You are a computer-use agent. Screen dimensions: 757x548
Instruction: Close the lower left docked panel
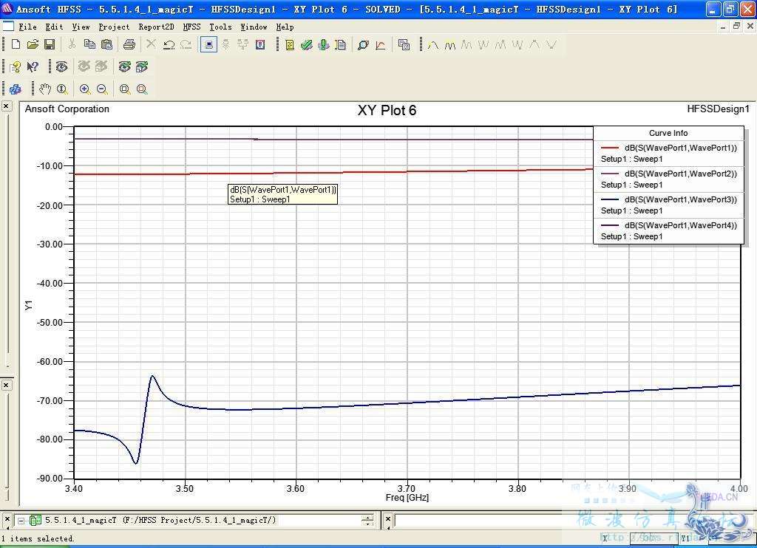pyautogui.click(x=6, y=385)
